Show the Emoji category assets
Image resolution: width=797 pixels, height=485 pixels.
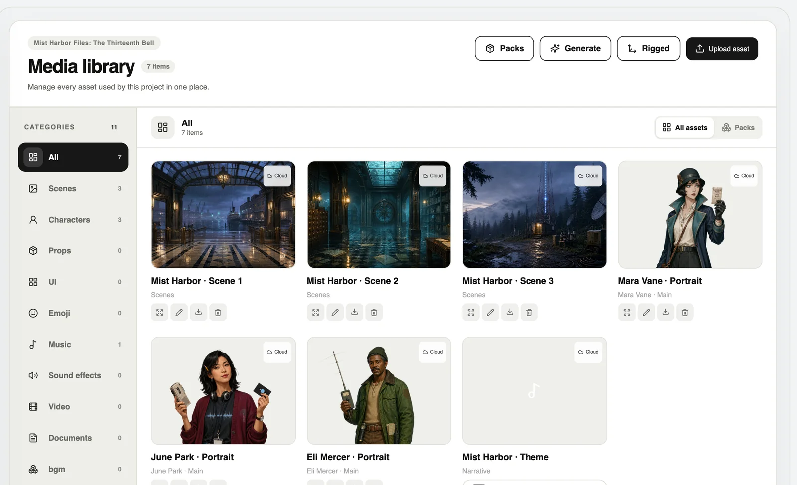pos(73,313)
